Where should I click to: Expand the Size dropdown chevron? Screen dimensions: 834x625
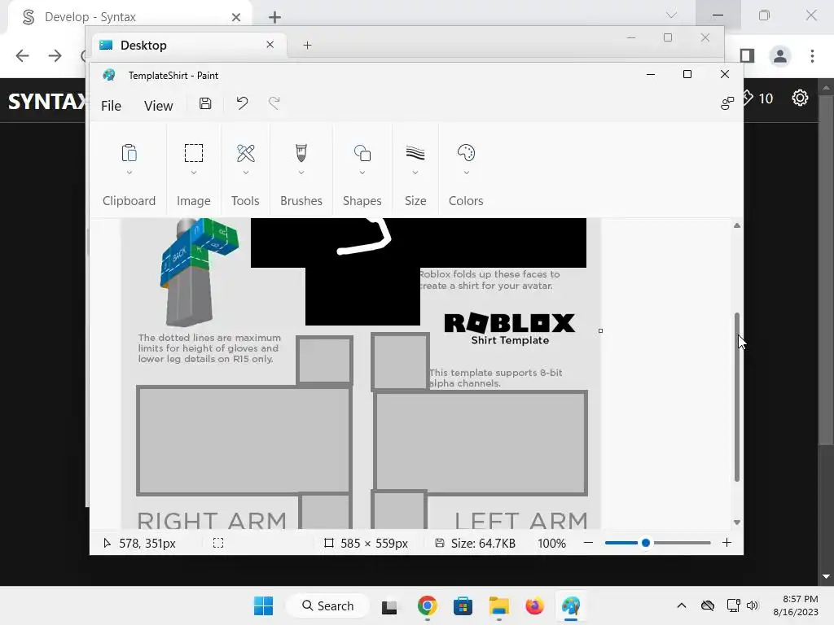coord(415,173)
